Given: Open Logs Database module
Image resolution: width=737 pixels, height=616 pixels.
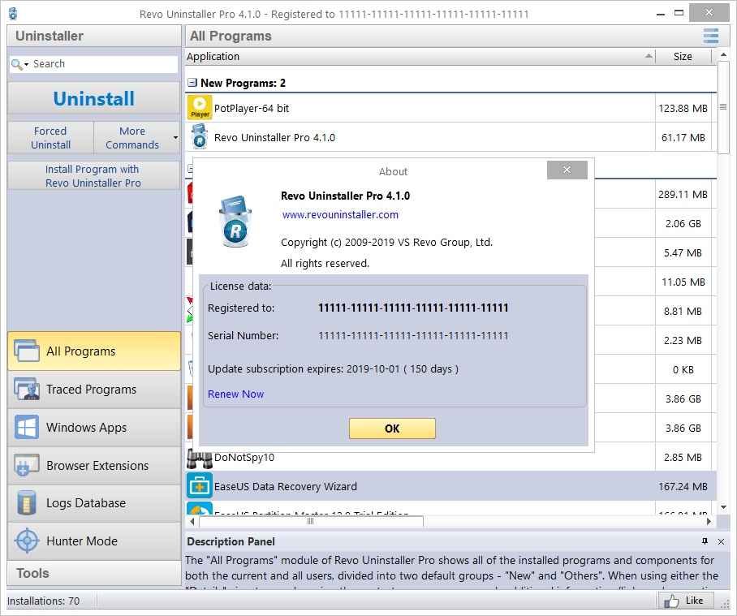Looking at the screenshot, I should tap(94, 503).
